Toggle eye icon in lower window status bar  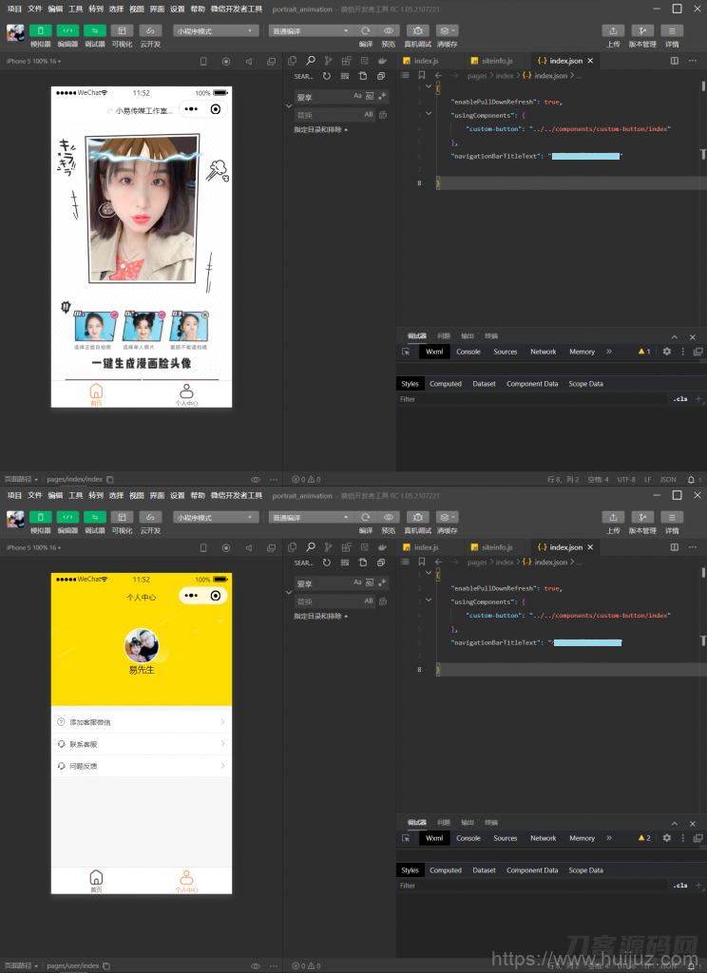255,965
